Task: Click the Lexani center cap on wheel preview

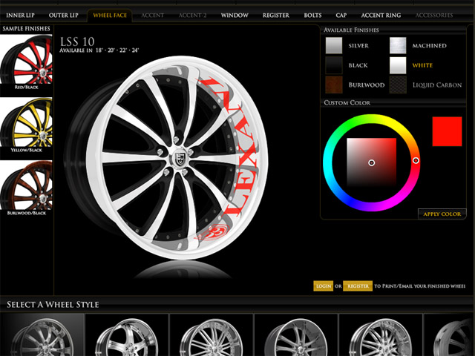Action: click(x=180, y=158)
